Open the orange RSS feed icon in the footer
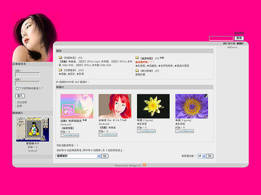 pos(145,165)
